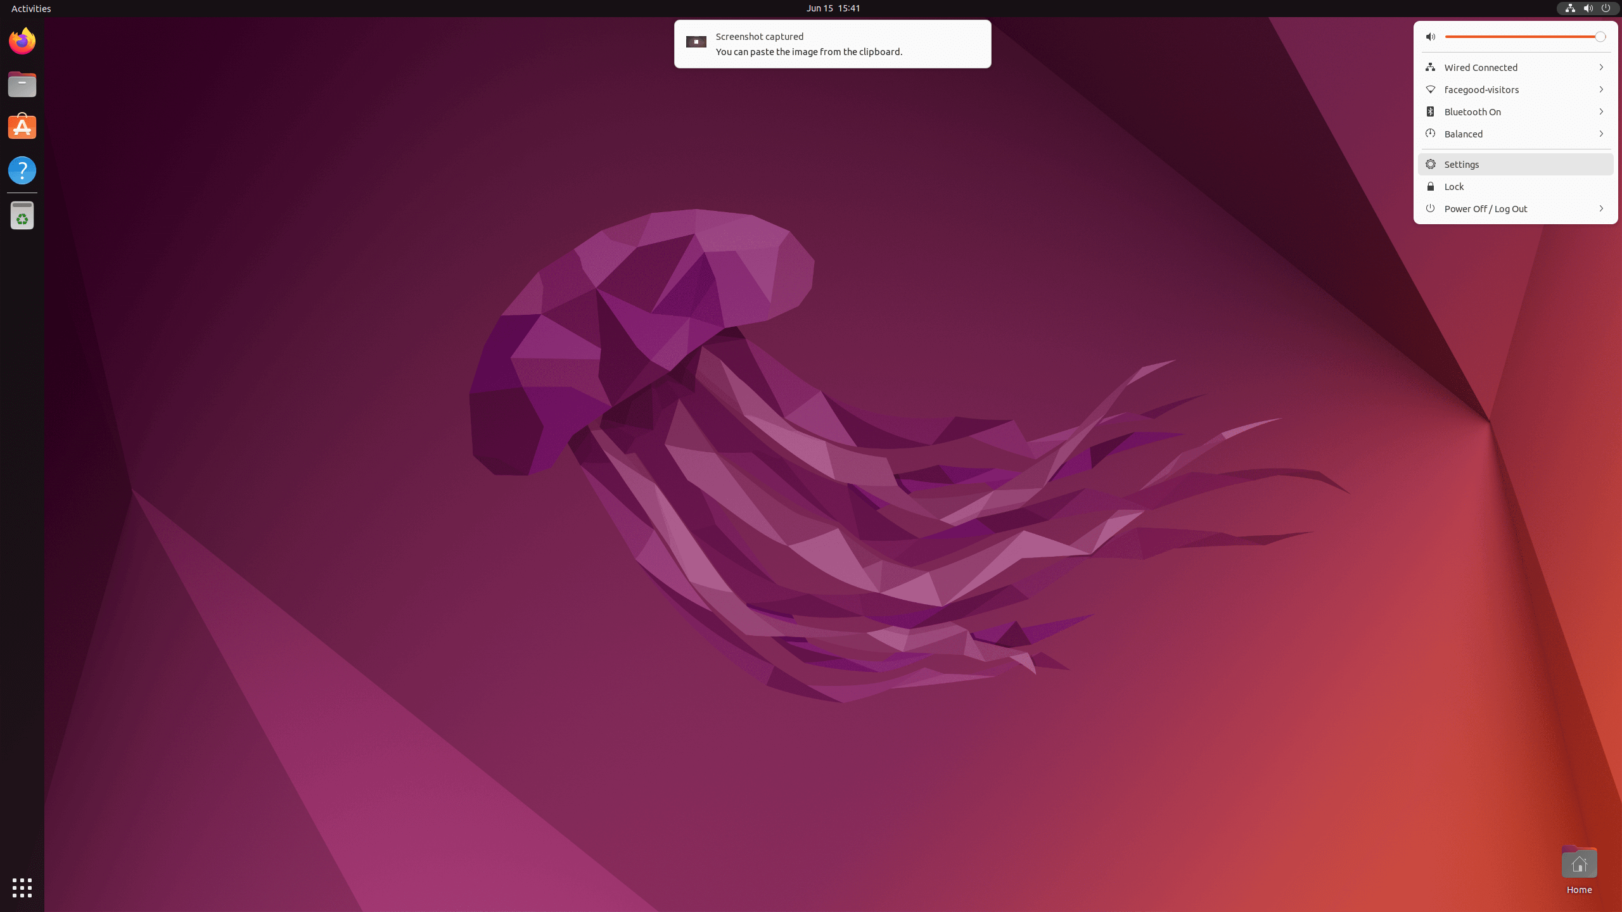Screen dimensions: 1622x912
Task: Click the Balanced power mode icon
Action: point(1431,134)
